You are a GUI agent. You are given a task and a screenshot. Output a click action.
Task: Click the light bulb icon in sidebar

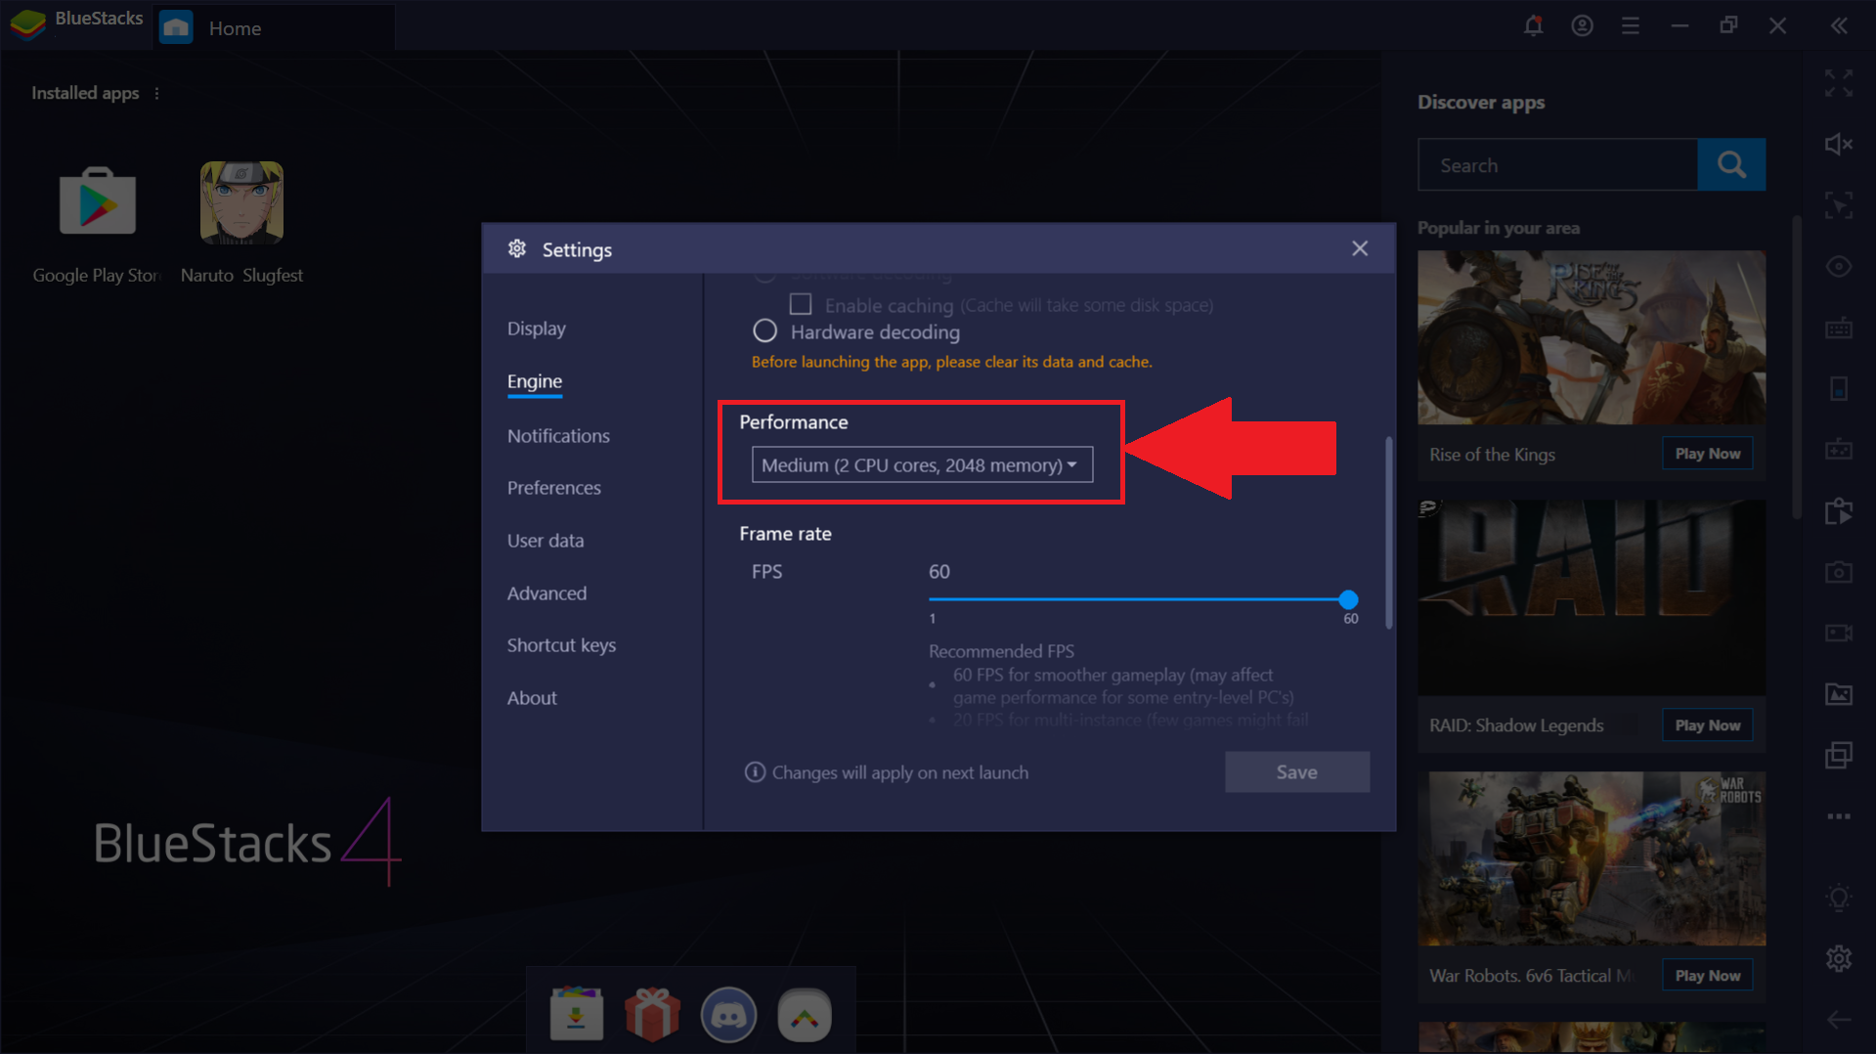(1839, 898)
